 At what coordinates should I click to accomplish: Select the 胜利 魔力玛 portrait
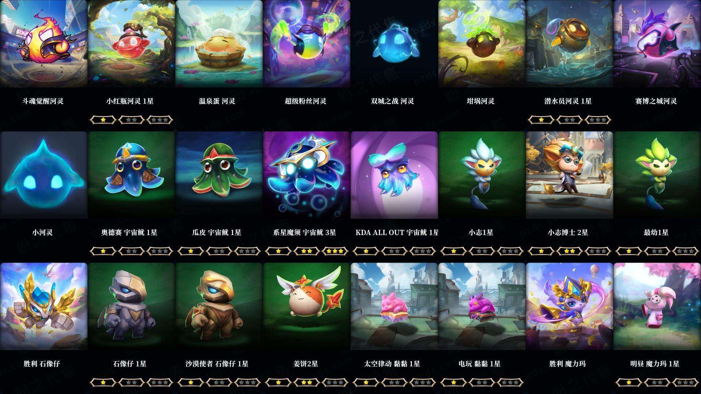569,306
